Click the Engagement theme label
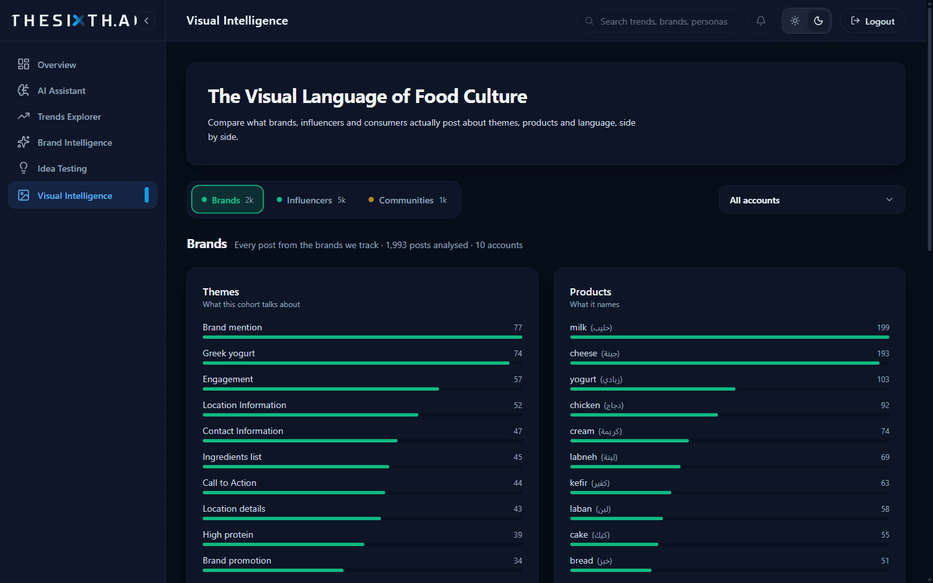 point(227,379)
